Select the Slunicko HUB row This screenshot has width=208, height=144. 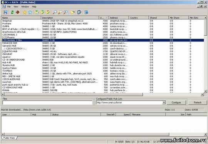102,65
